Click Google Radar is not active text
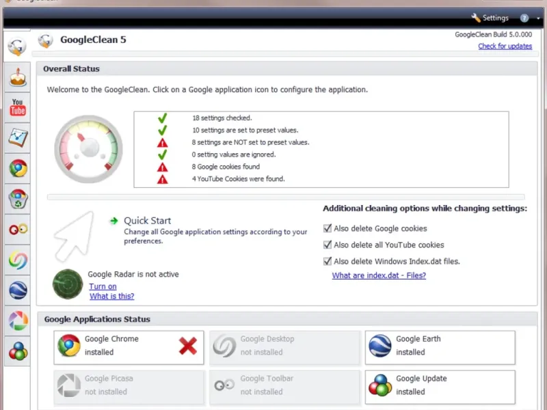Screen dimensions: 547x410 133,275
